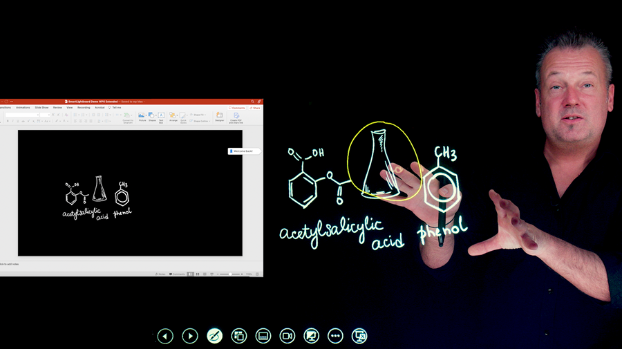This screenshot has width=622, height=349.
Task: Open the Designer pane
Action: click(x=219, y=116)
